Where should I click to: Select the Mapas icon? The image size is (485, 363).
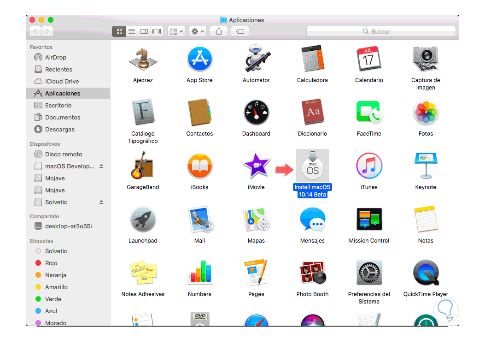tap(256, 219)
